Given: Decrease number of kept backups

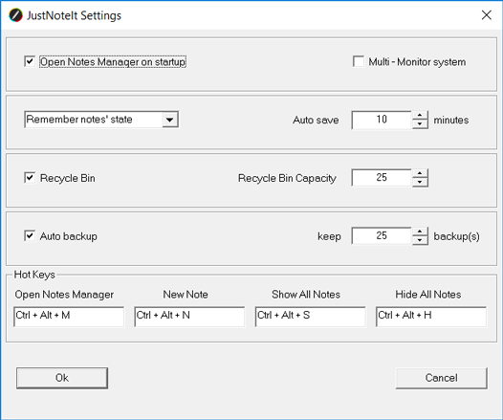Looking at the screenshot, I should click(x=420, y=240).
